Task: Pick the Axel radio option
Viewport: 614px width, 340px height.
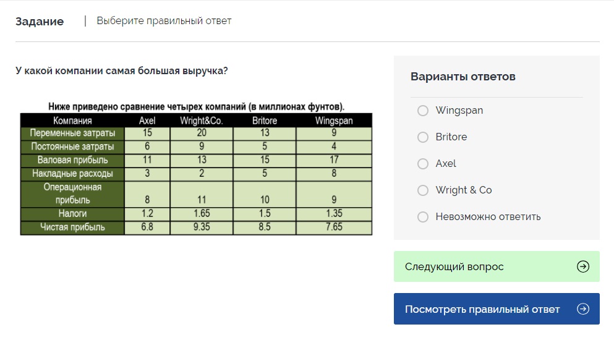Action: coord(423,164)
